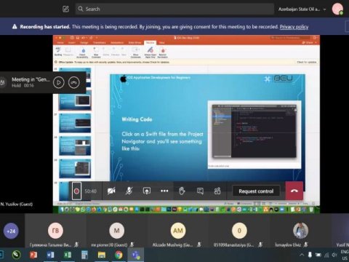Select the Ismayilov Elviz participant photo
The image size is (349, 262).
click(x=300, y=231)
